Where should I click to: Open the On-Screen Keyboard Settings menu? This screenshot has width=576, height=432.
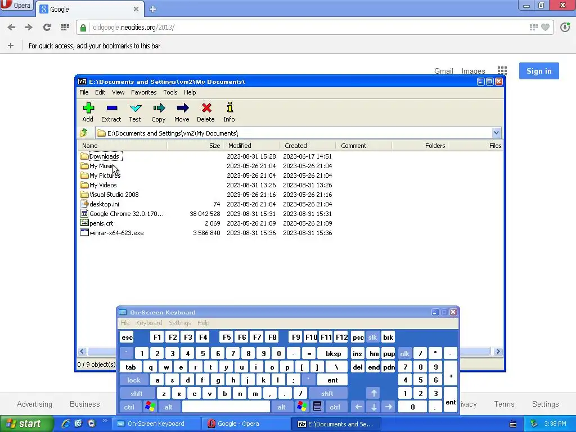coord(179,323)
